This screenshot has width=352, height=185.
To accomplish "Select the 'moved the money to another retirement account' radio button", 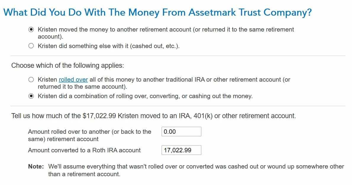I will point(31,29).
